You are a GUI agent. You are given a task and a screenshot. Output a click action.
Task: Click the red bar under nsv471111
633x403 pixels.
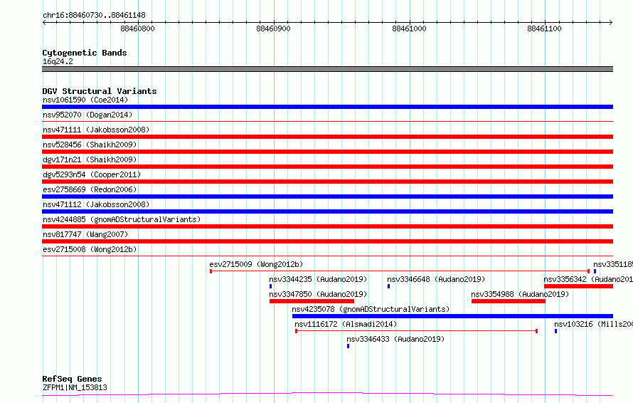[327, 137]
